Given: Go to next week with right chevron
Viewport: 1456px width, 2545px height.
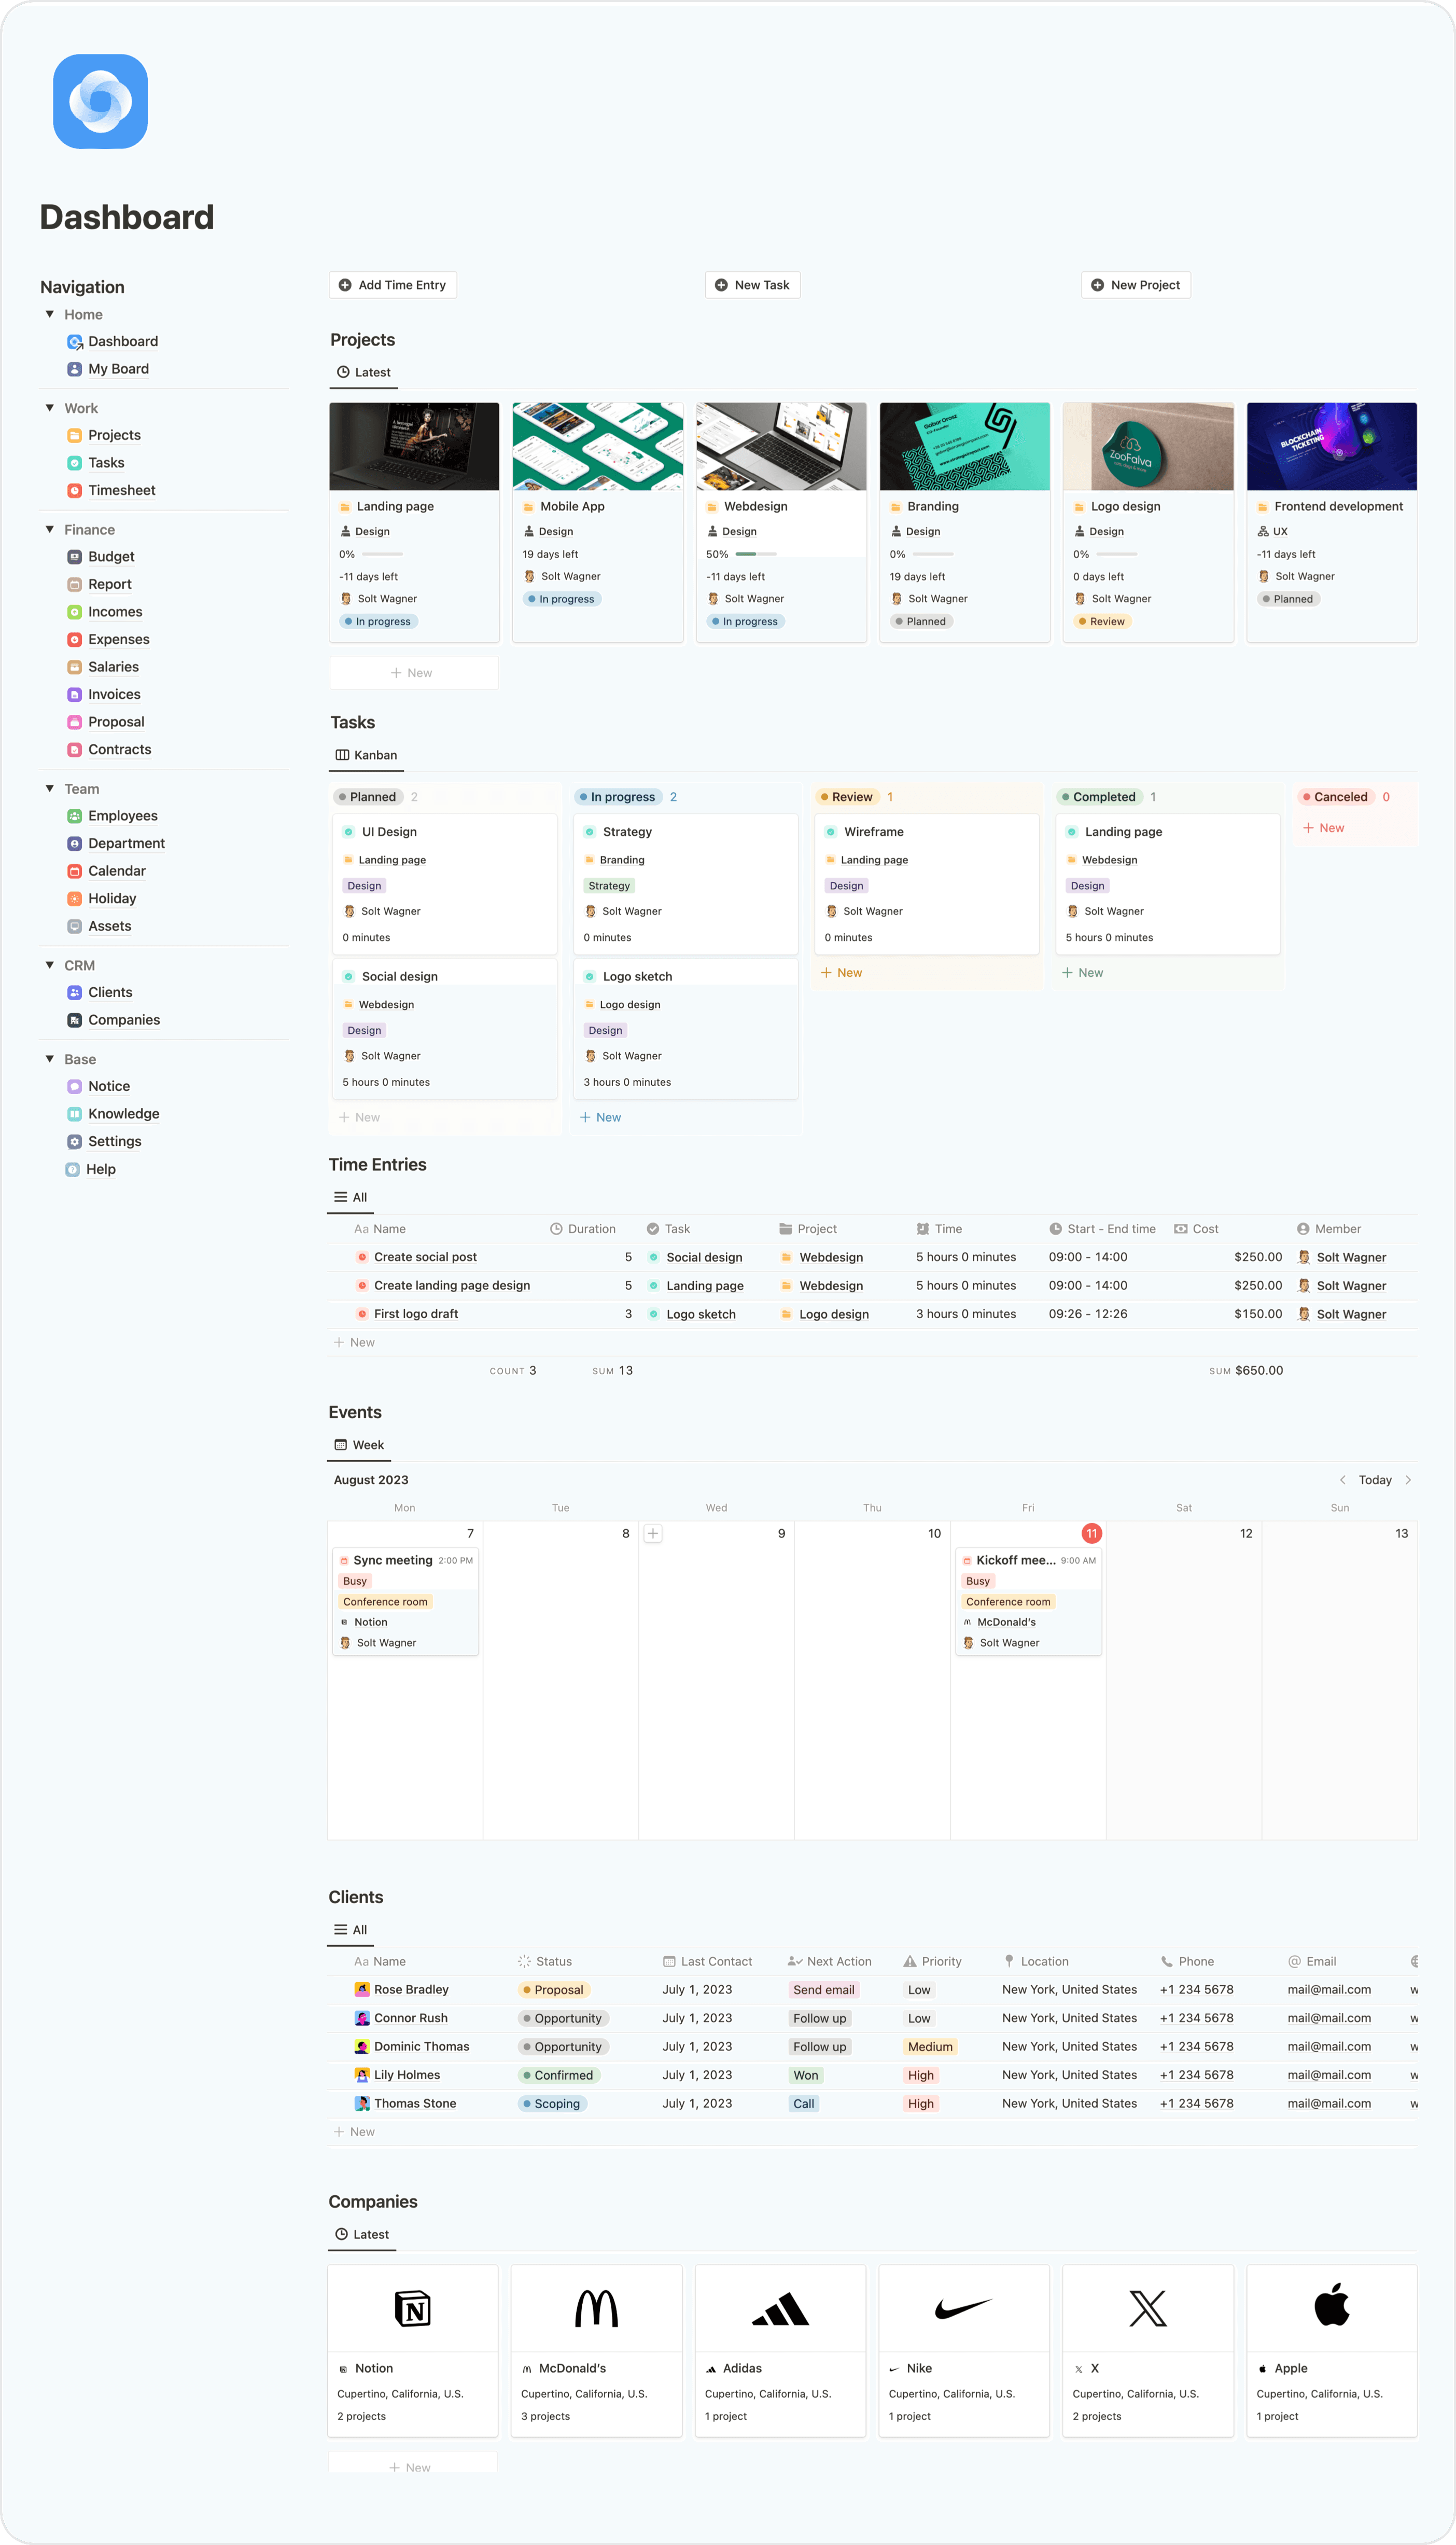Looking at the screenshot, I should [x=1408, y=1479].
